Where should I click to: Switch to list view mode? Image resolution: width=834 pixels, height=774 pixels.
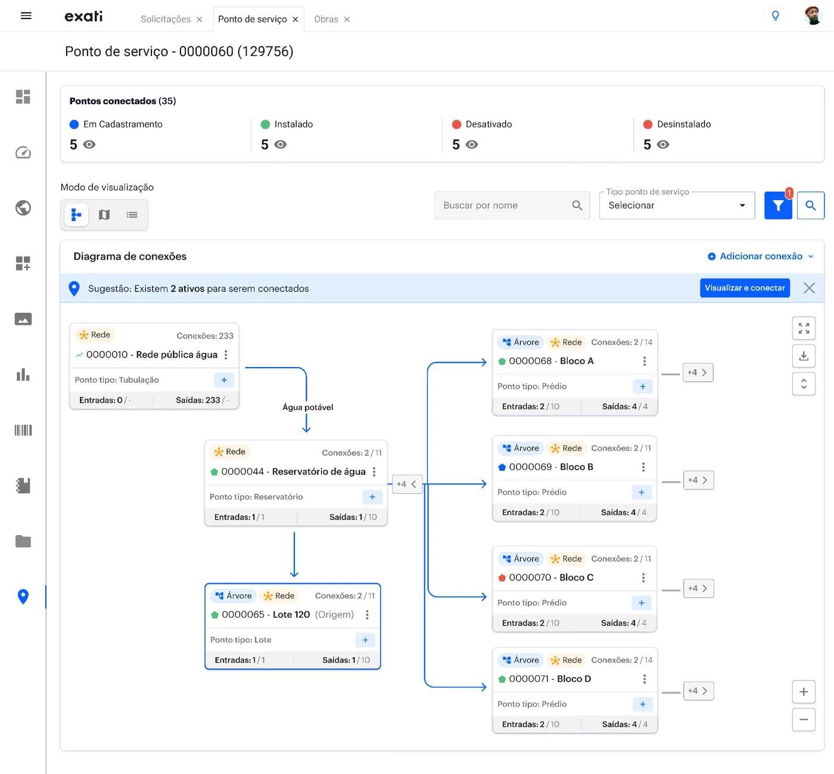(x=132, y=215)
